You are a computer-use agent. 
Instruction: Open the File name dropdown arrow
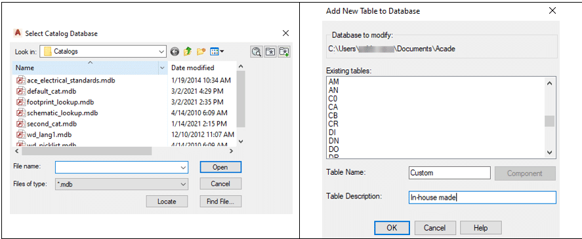point(183,168)
